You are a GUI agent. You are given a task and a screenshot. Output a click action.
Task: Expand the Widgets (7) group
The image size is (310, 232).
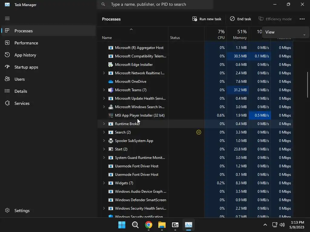(104, 183)
